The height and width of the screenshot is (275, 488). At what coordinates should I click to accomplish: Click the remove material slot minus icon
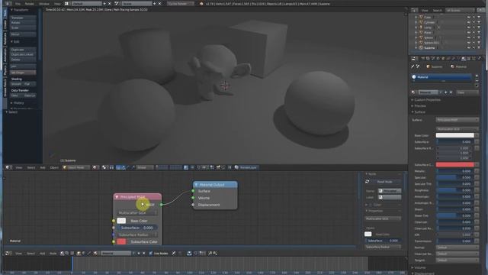pyautogui.click(x=477, y=80)
